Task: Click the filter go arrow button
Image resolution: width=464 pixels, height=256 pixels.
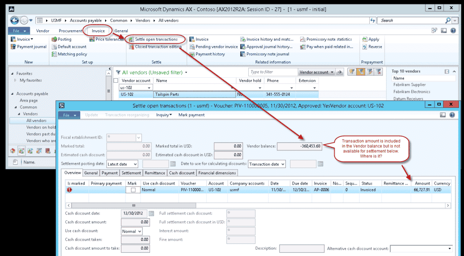Action: (x=340, y=72)
